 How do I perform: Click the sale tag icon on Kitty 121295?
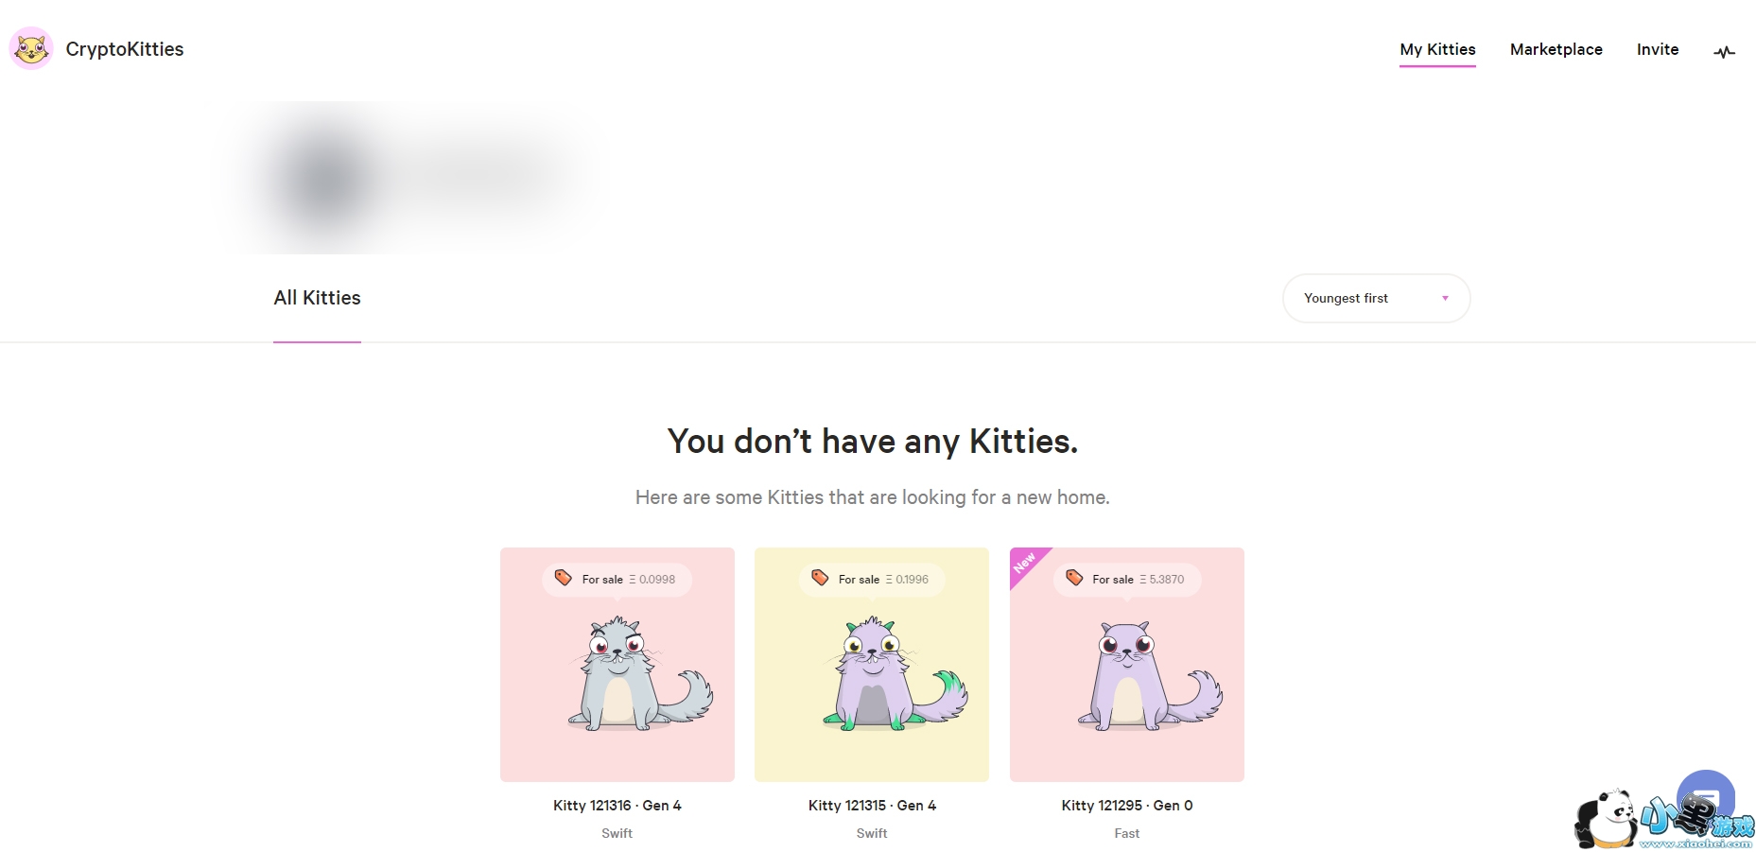click(1074, 578)
